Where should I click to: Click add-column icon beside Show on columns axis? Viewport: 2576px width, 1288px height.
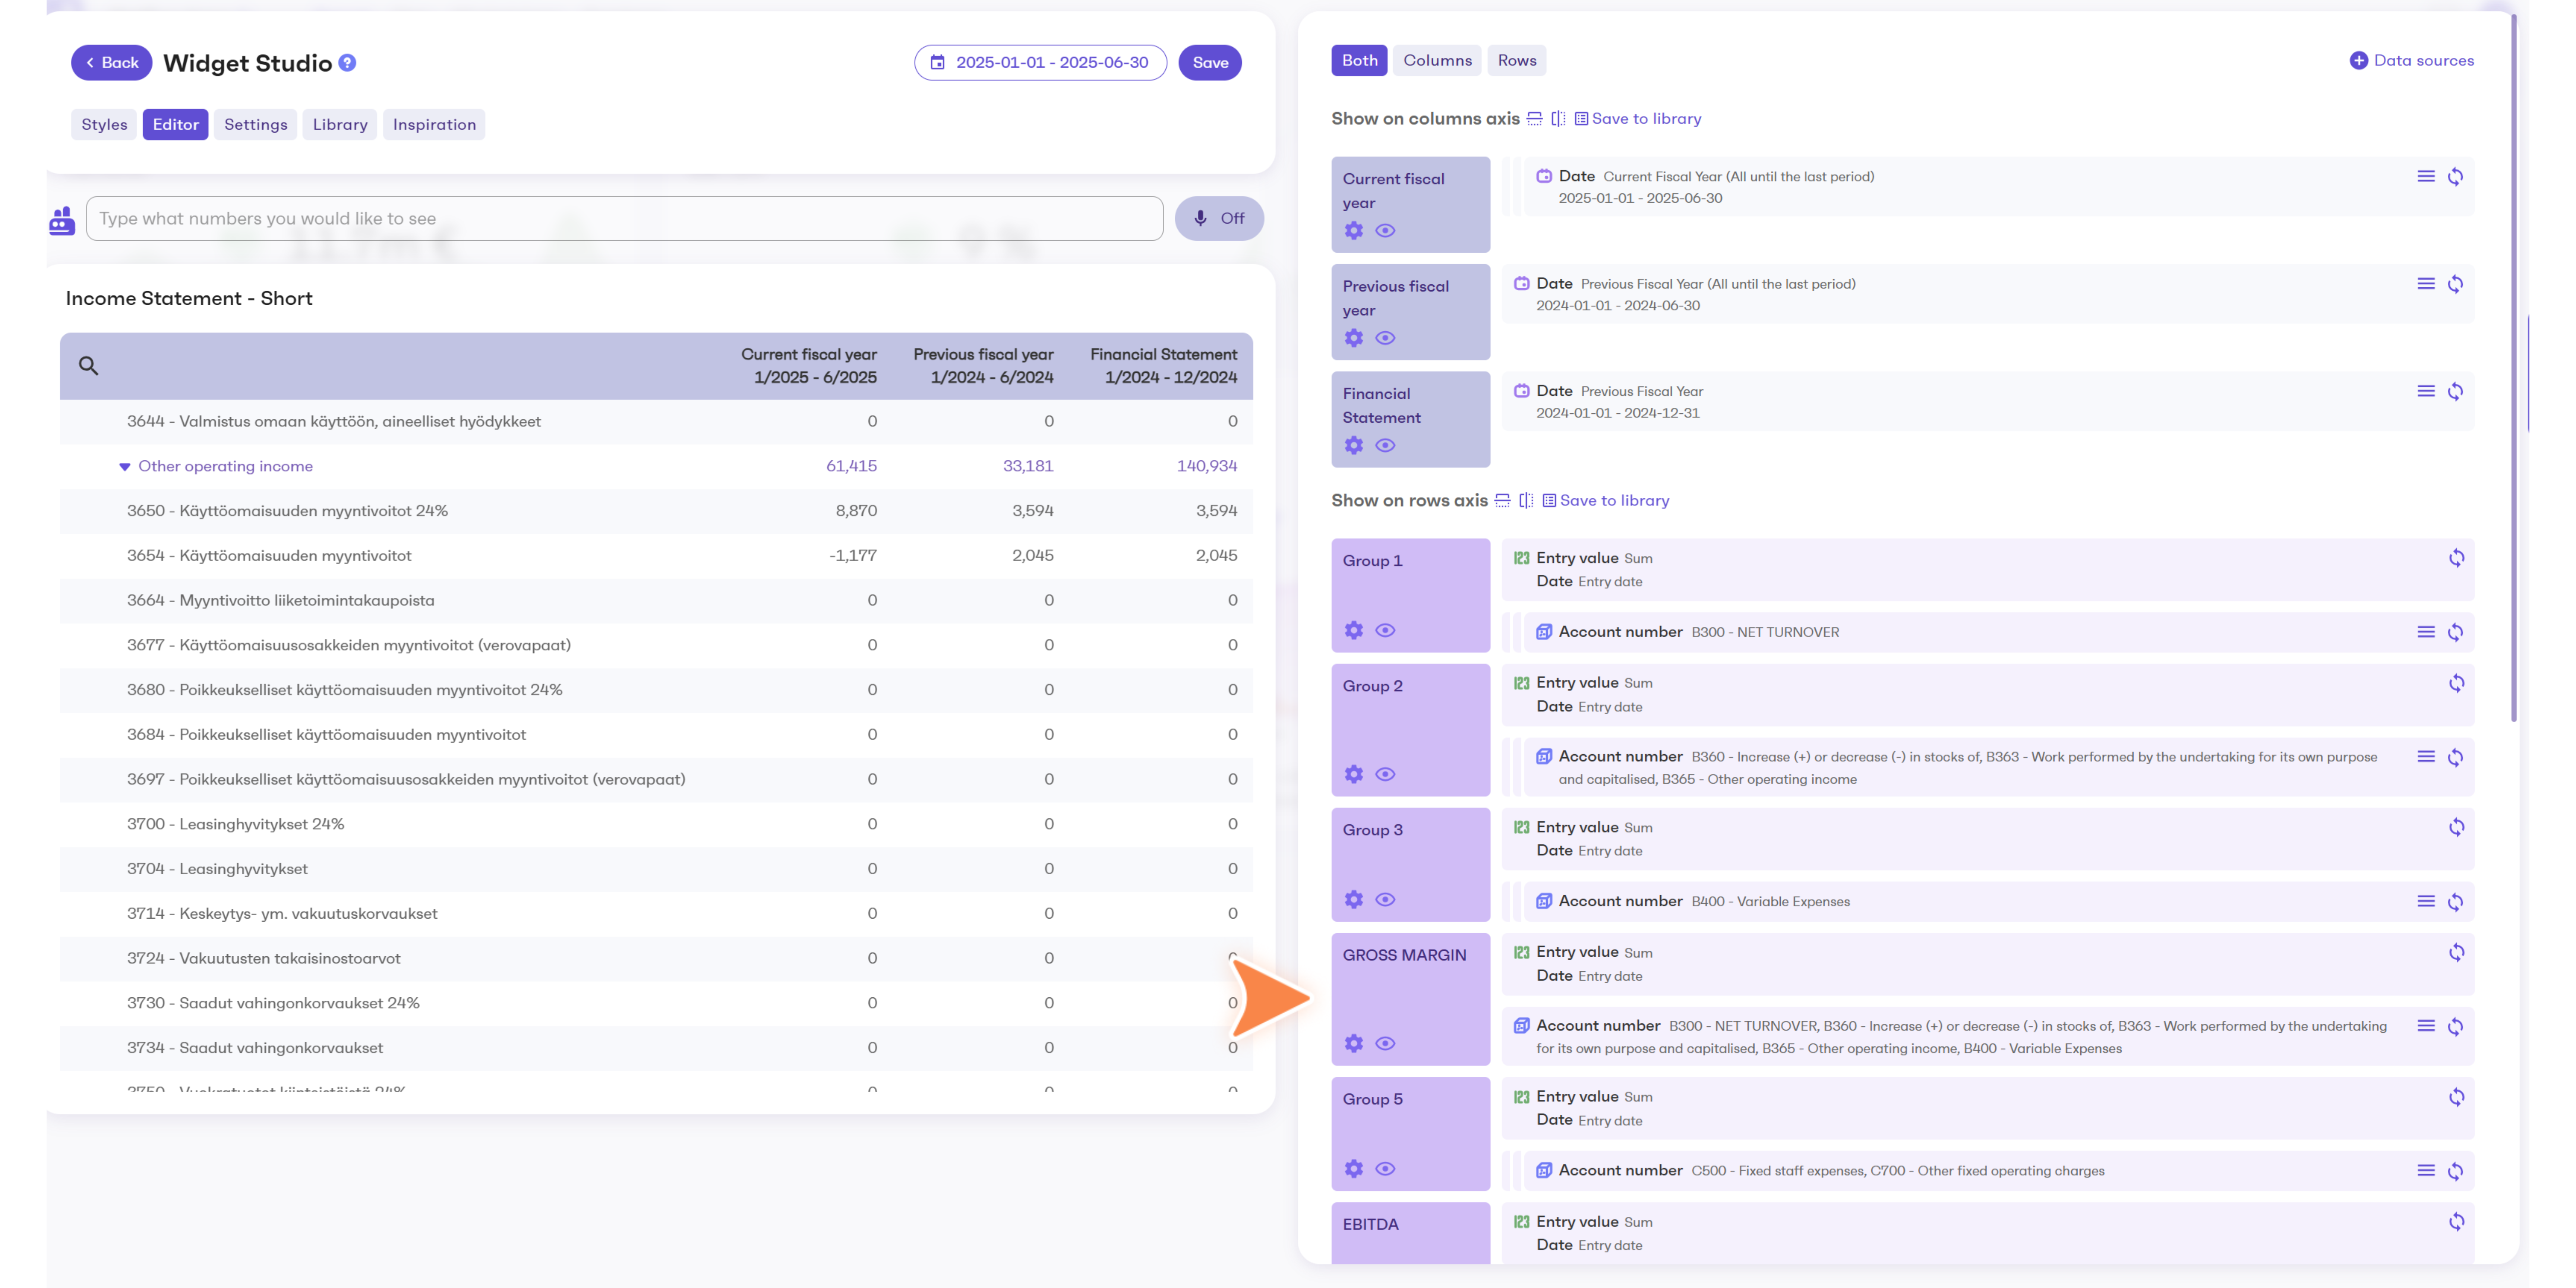(1558, 118)
